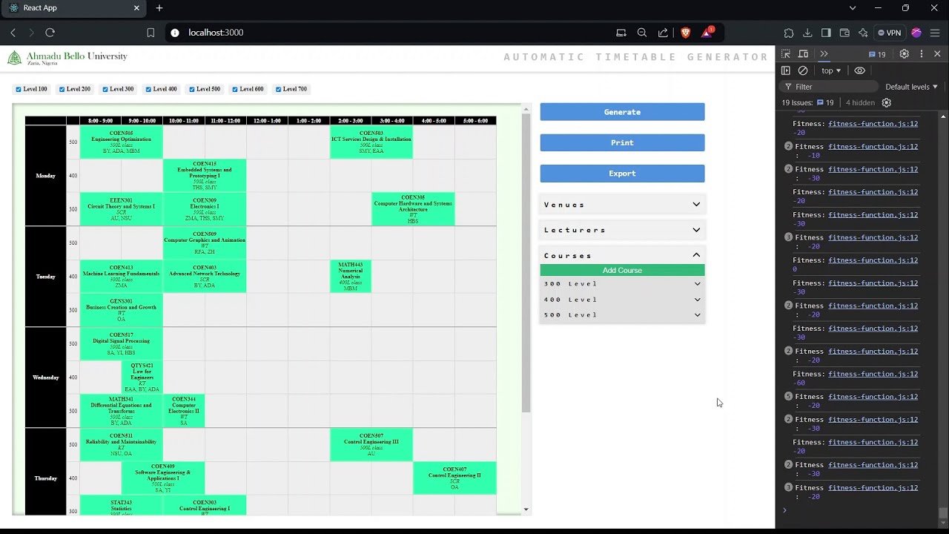
Task: Toggle the Level 700 checkbox
Action: pos(279,89)
